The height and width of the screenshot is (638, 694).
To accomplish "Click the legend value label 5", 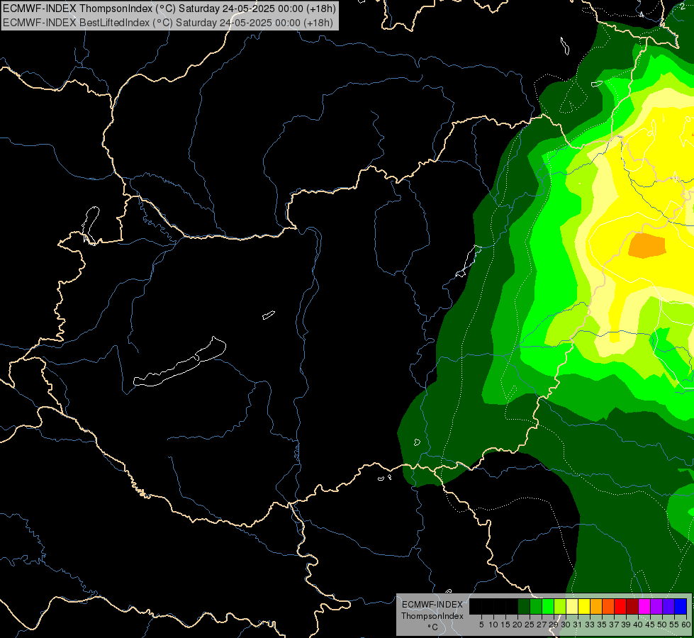I will [x=481, y=625].
